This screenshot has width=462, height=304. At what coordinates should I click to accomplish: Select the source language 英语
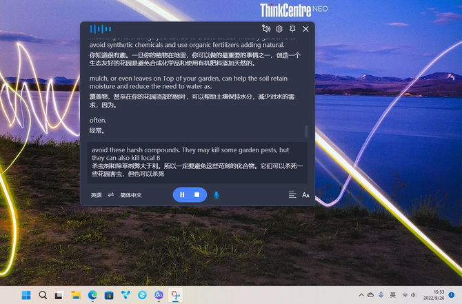(x=96, y=195)
